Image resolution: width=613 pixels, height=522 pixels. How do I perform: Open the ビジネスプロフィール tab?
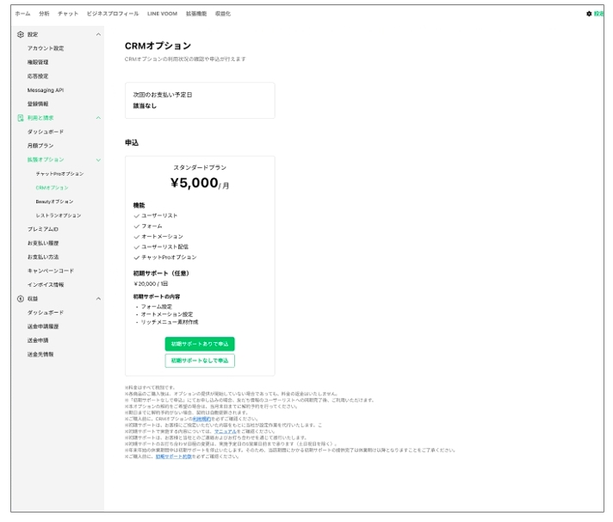pyautogui.click(x=113, y=14)
